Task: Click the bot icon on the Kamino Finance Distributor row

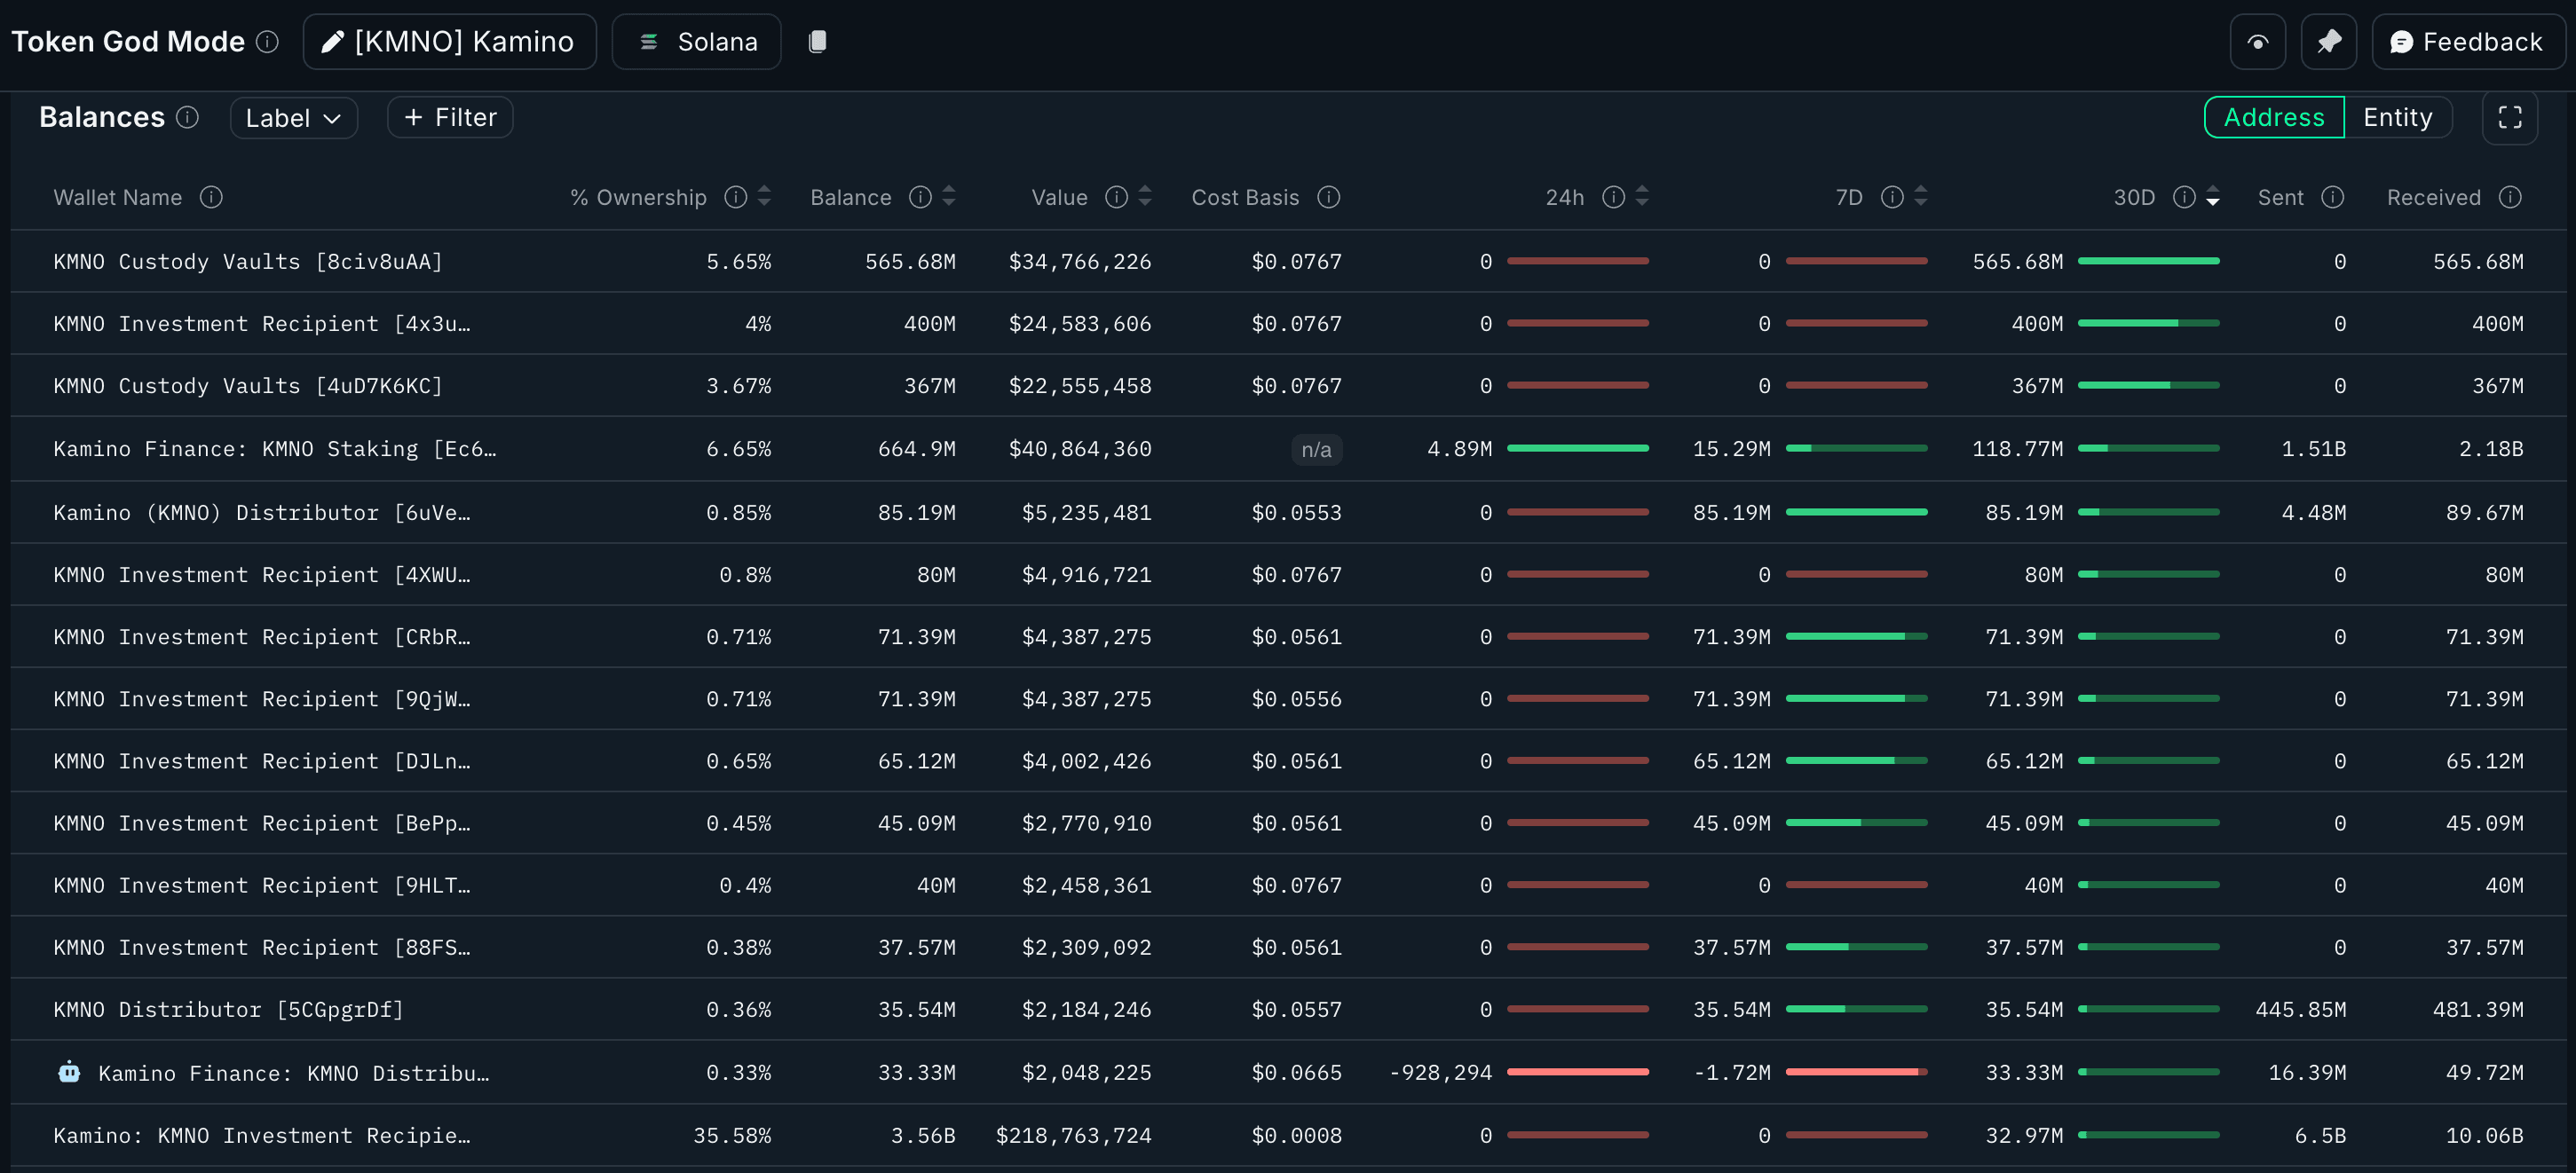Action: [68, 1072]
